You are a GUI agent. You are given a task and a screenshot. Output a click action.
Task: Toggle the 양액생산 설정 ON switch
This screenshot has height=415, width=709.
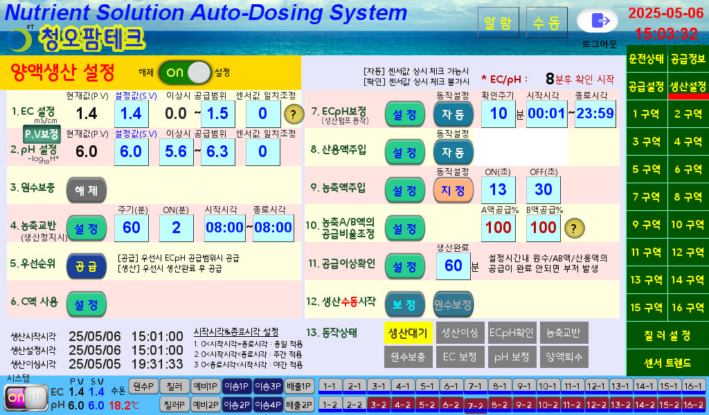(x=184, y=72)
